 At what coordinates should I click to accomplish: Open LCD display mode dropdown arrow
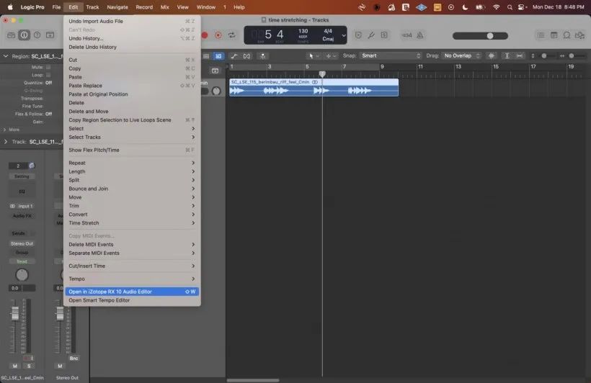343,35
